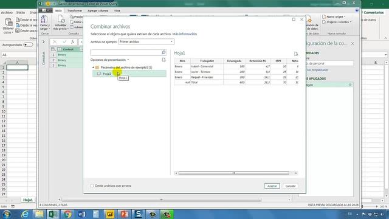
Task: Open Orígenes recientes dropdown
Action: pos(337,22)
